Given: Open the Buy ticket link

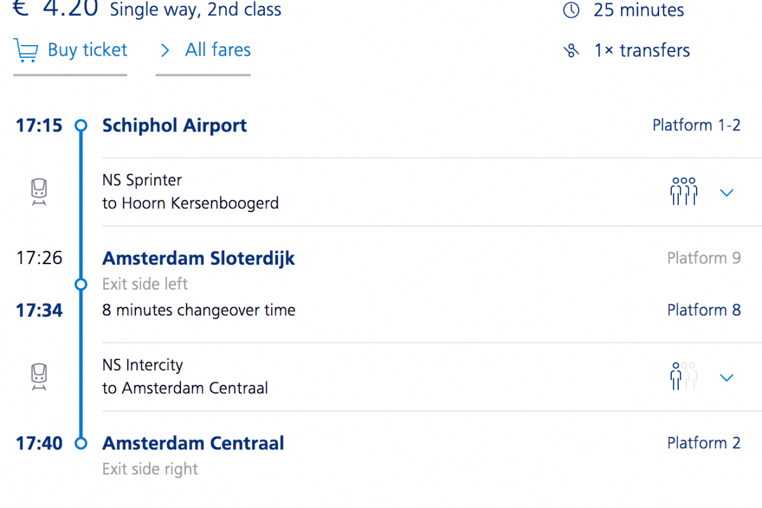Looking at the screenshot, I should pos(88,50).
